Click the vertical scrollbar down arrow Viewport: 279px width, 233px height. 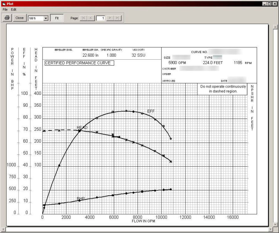pyautogui.click(x=275, y=225)
